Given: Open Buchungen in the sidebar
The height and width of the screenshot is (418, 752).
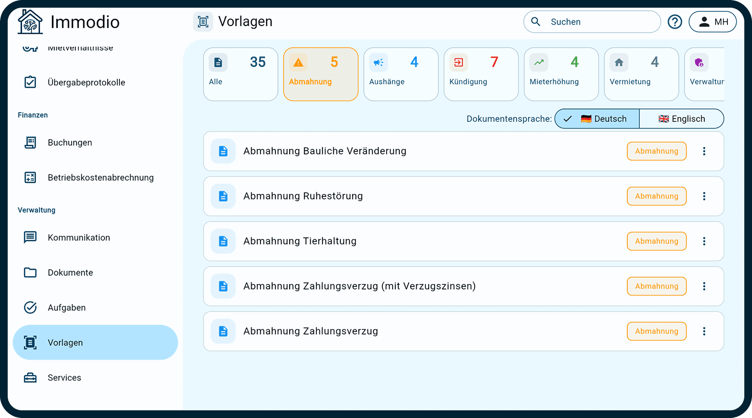Looking at the screenshot, I should pyautogui.click(x=95, y=143).
